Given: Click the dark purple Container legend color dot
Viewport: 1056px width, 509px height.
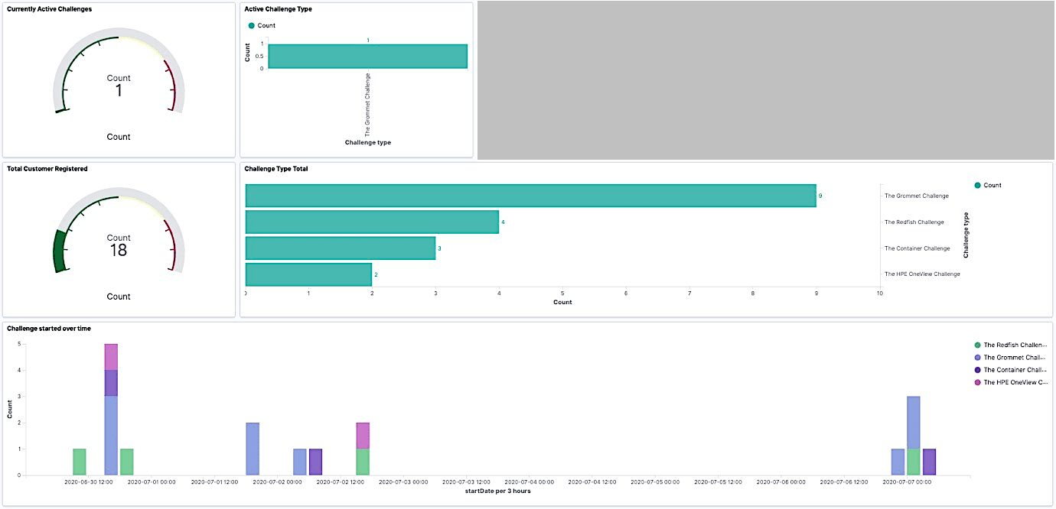Looking at the screenshot, I should 978,370.
